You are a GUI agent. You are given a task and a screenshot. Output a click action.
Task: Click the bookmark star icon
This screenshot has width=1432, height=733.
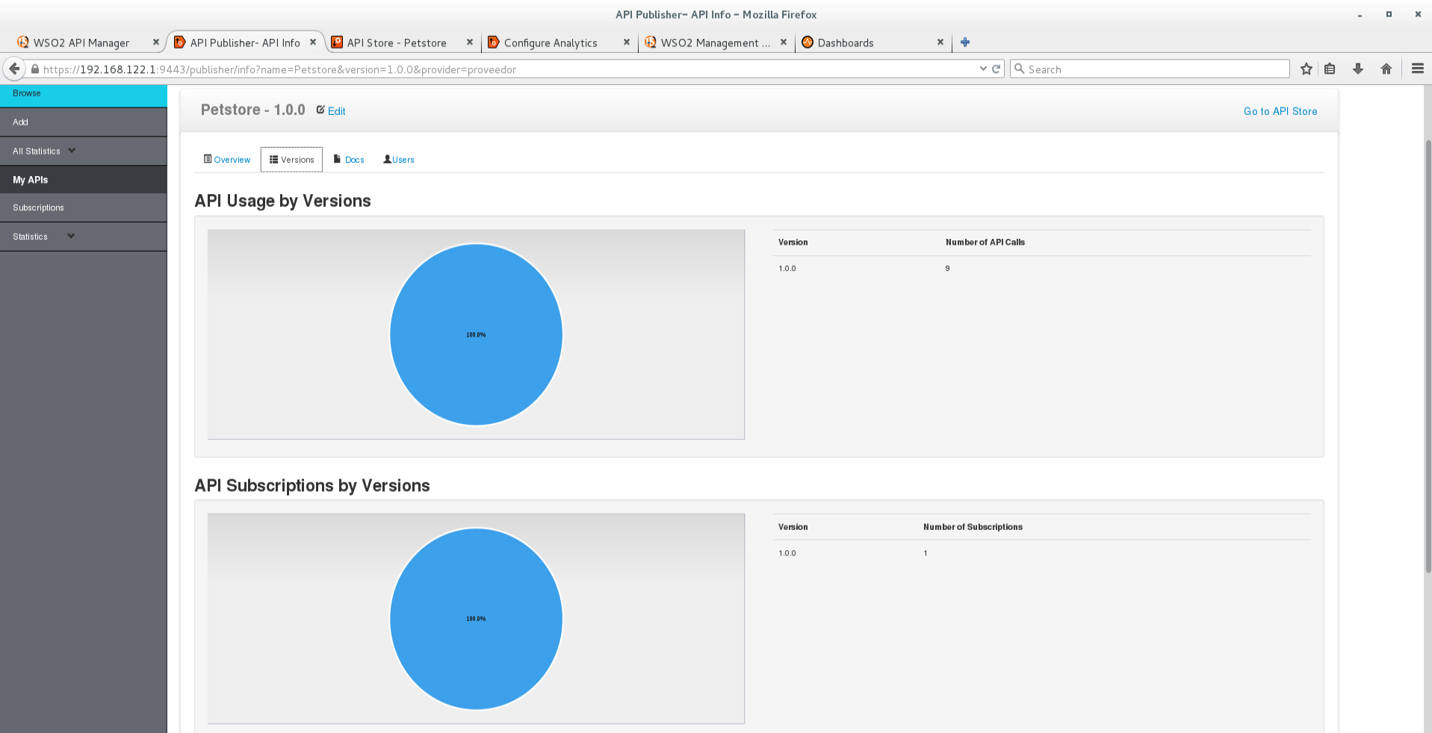tap(1306, 69)
